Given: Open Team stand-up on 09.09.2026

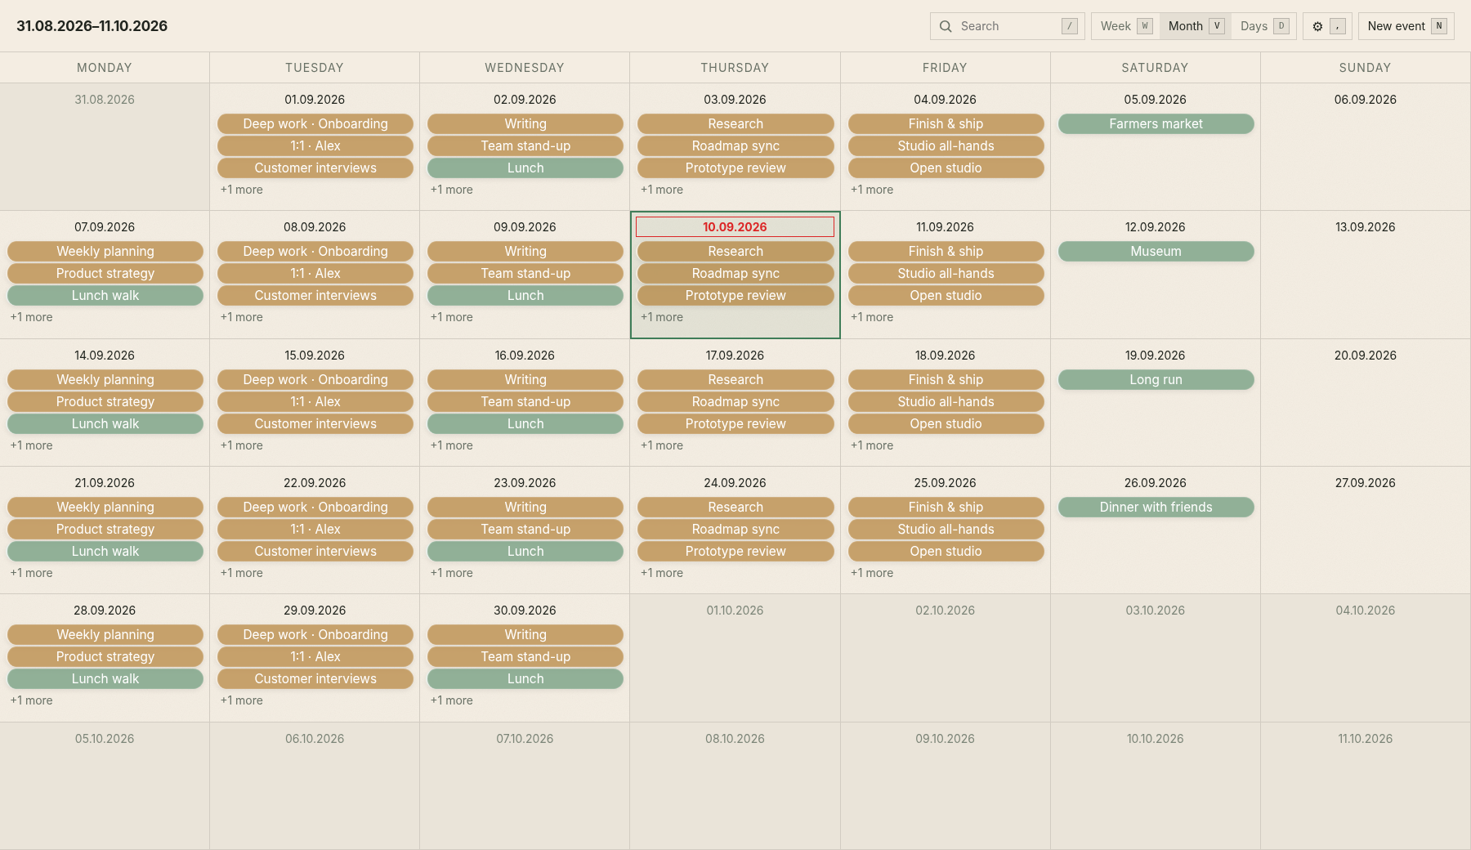Looking at the screenshot, I should point(525,273).
